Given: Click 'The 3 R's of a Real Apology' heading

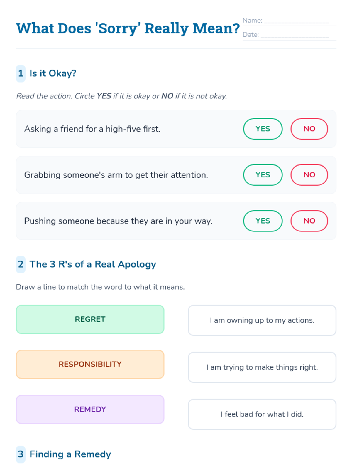Looking at the screenshot, I should coord(93,264).
